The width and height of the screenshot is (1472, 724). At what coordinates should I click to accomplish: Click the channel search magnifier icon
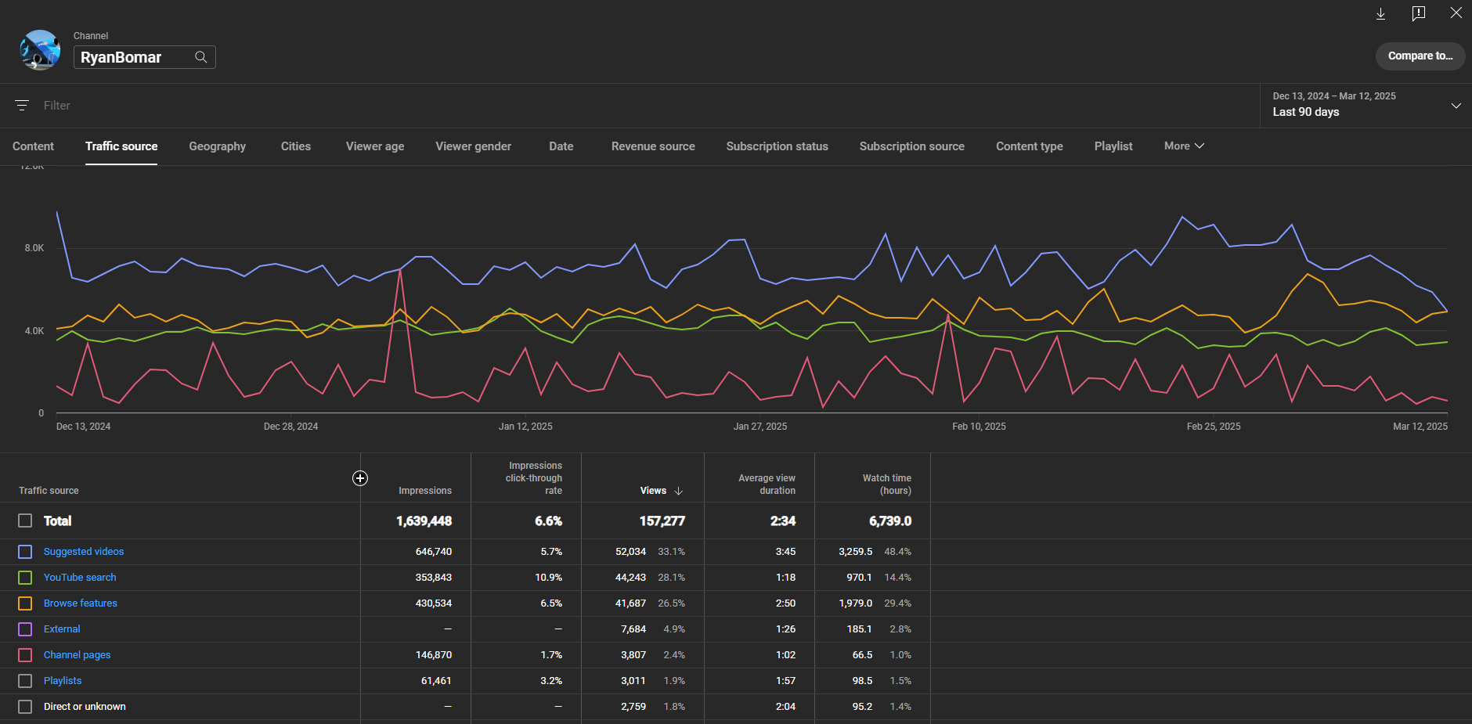pos(201,57)
